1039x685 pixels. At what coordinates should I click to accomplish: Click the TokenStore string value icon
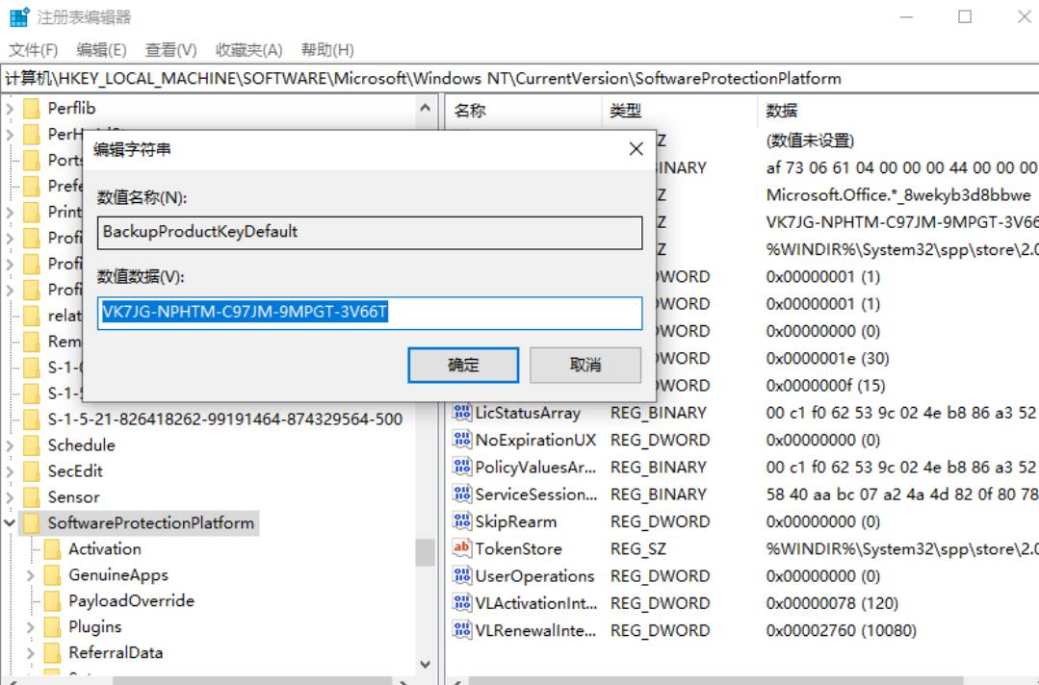(x=461, y=548)
